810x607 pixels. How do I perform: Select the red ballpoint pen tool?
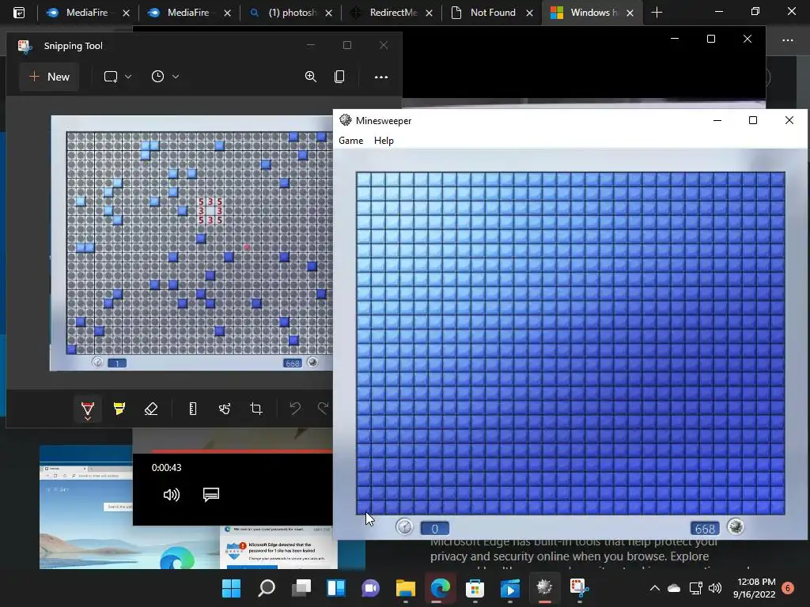click(88, 409)
